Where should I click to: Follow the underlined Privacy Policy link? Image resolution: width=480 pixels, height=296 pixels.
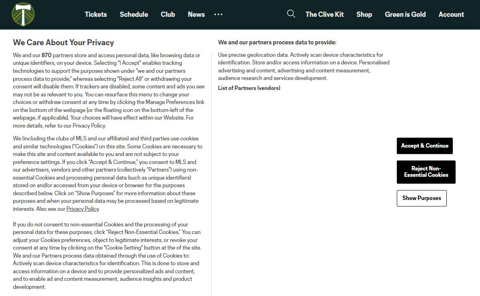coord(82,209)
